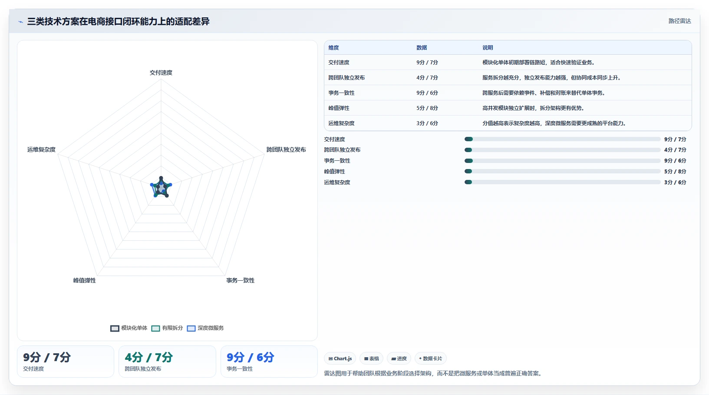Click the 运维复杂度 cell in the table
The height and width of the screenshot is (395, 709).
click(x=341, y=123)
